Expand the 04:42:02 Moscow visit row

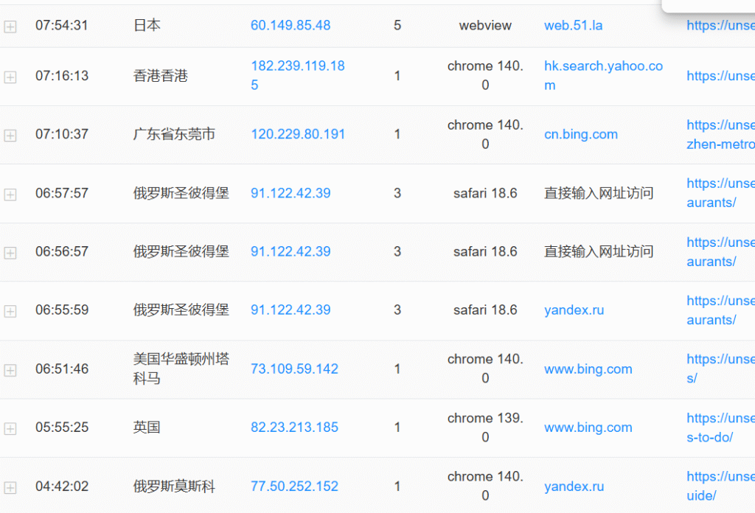pyautogui.click(x=10, y=487)
